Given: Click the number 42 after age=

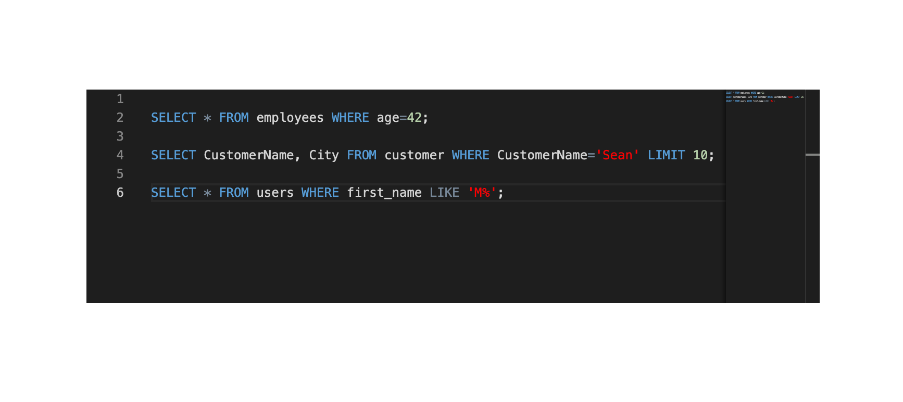Looking at the screenshot, I should (415, 118).
